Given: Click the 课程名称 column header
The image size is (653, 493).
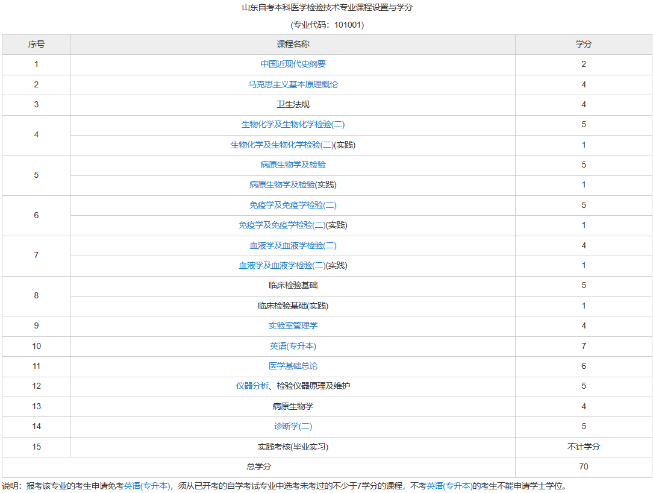Looking at the screenshot, I should click(x=292, y=44).
